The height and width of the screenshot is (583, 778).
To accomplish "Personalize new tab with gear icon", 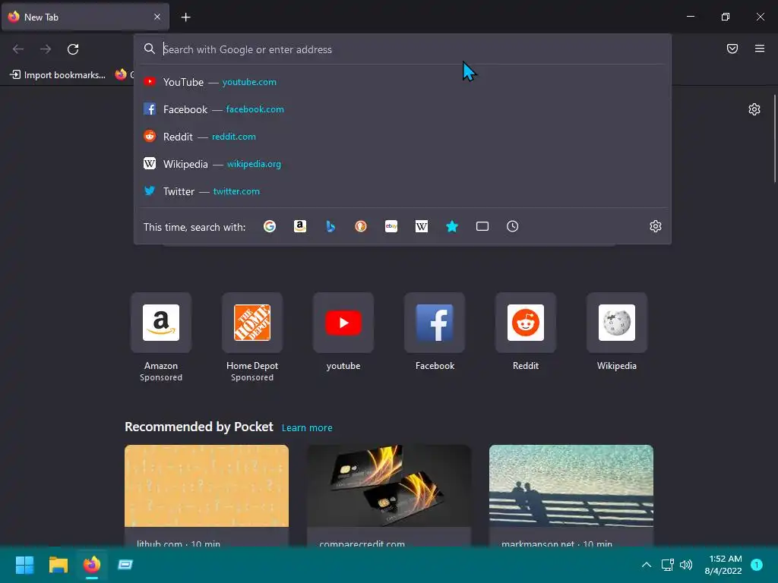I will 754,109.
